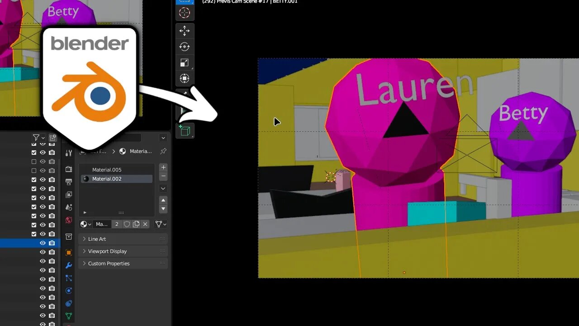Open the Object properties tab
579x326 pixels.
tap(69, 253)
